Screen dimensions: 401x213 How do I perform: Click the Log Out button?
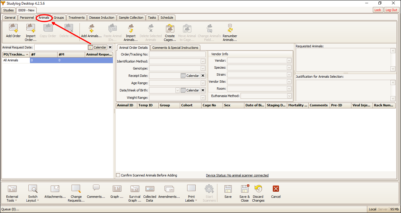click(391, 10)
